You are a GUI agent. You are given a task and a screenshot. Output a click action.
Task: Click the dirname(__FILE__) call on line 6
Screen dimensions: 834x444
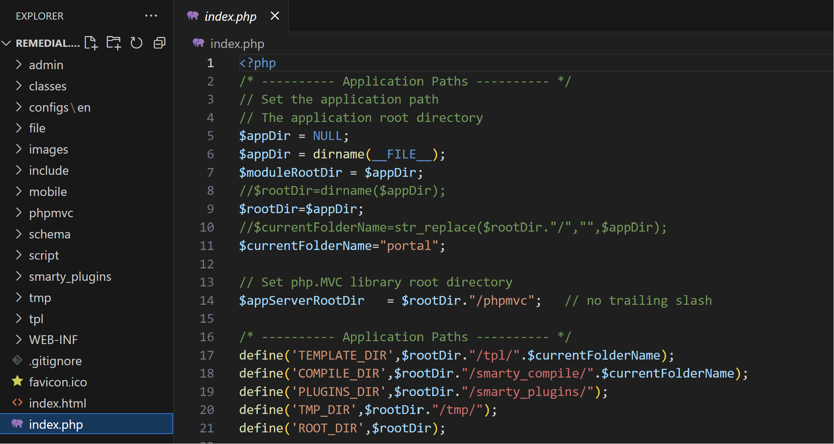click(375, 154)
